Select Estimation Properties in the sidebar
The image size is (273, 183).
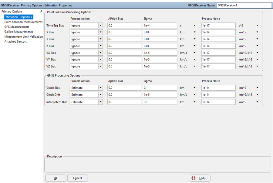coord(18,17)
